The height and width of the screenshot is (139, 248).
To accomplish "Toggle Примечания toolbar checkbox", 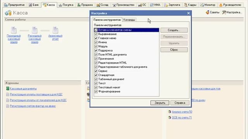I will tap(96, 59).
